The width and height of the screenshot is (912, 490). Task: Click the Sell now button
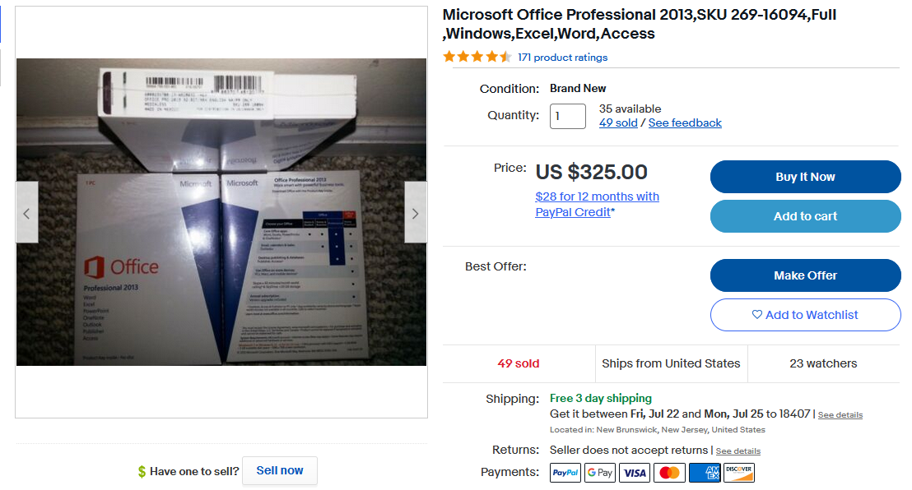280,471
